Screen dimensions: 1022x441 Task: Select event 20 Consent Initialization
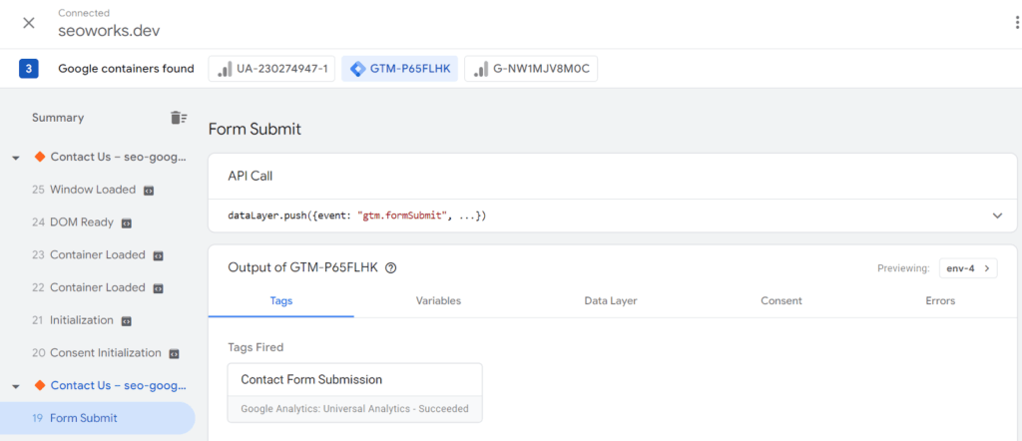(98, 353)
